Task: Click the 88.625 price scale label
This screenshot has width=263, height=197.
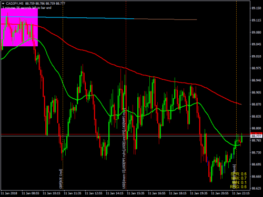Action: (256, 189)
